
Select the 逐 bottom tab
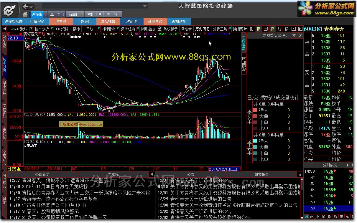click(312, 217)
